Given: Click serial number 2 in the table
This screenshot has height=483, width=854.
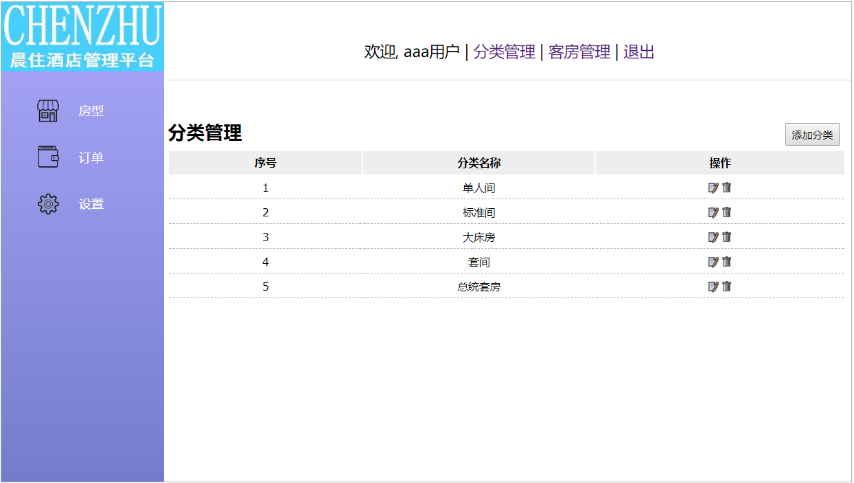Looking at the screenshot, I should [x=266, y=212].
